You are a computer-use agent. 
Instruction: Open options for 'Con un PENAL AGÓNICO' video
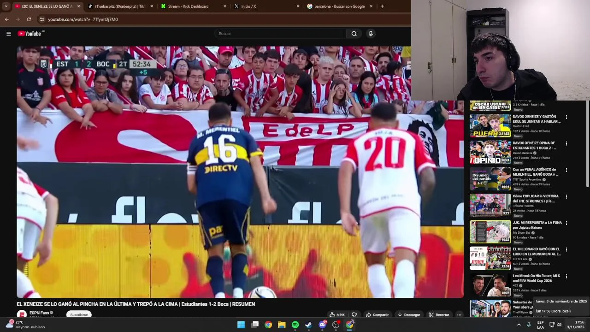[x=566, y=170]
